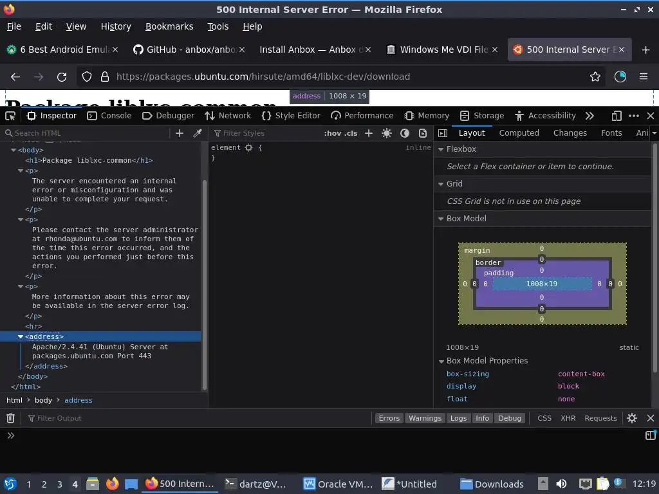Click html in the breadcrumb trail
The image size is (659, 494).
pos(14,400)
